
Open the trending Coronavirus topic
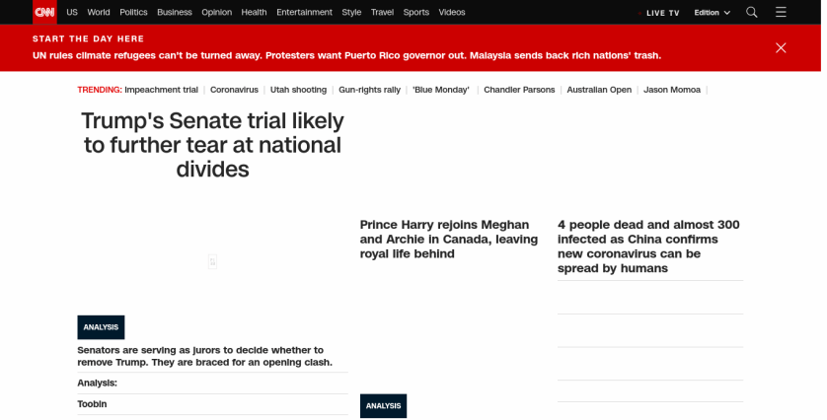pyautogui.click(x=234, y=90)
